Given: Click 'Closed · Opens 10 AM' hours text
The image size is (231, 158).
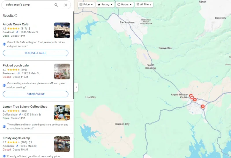Looking at the screenshot, I should click(x=15, y=150).
